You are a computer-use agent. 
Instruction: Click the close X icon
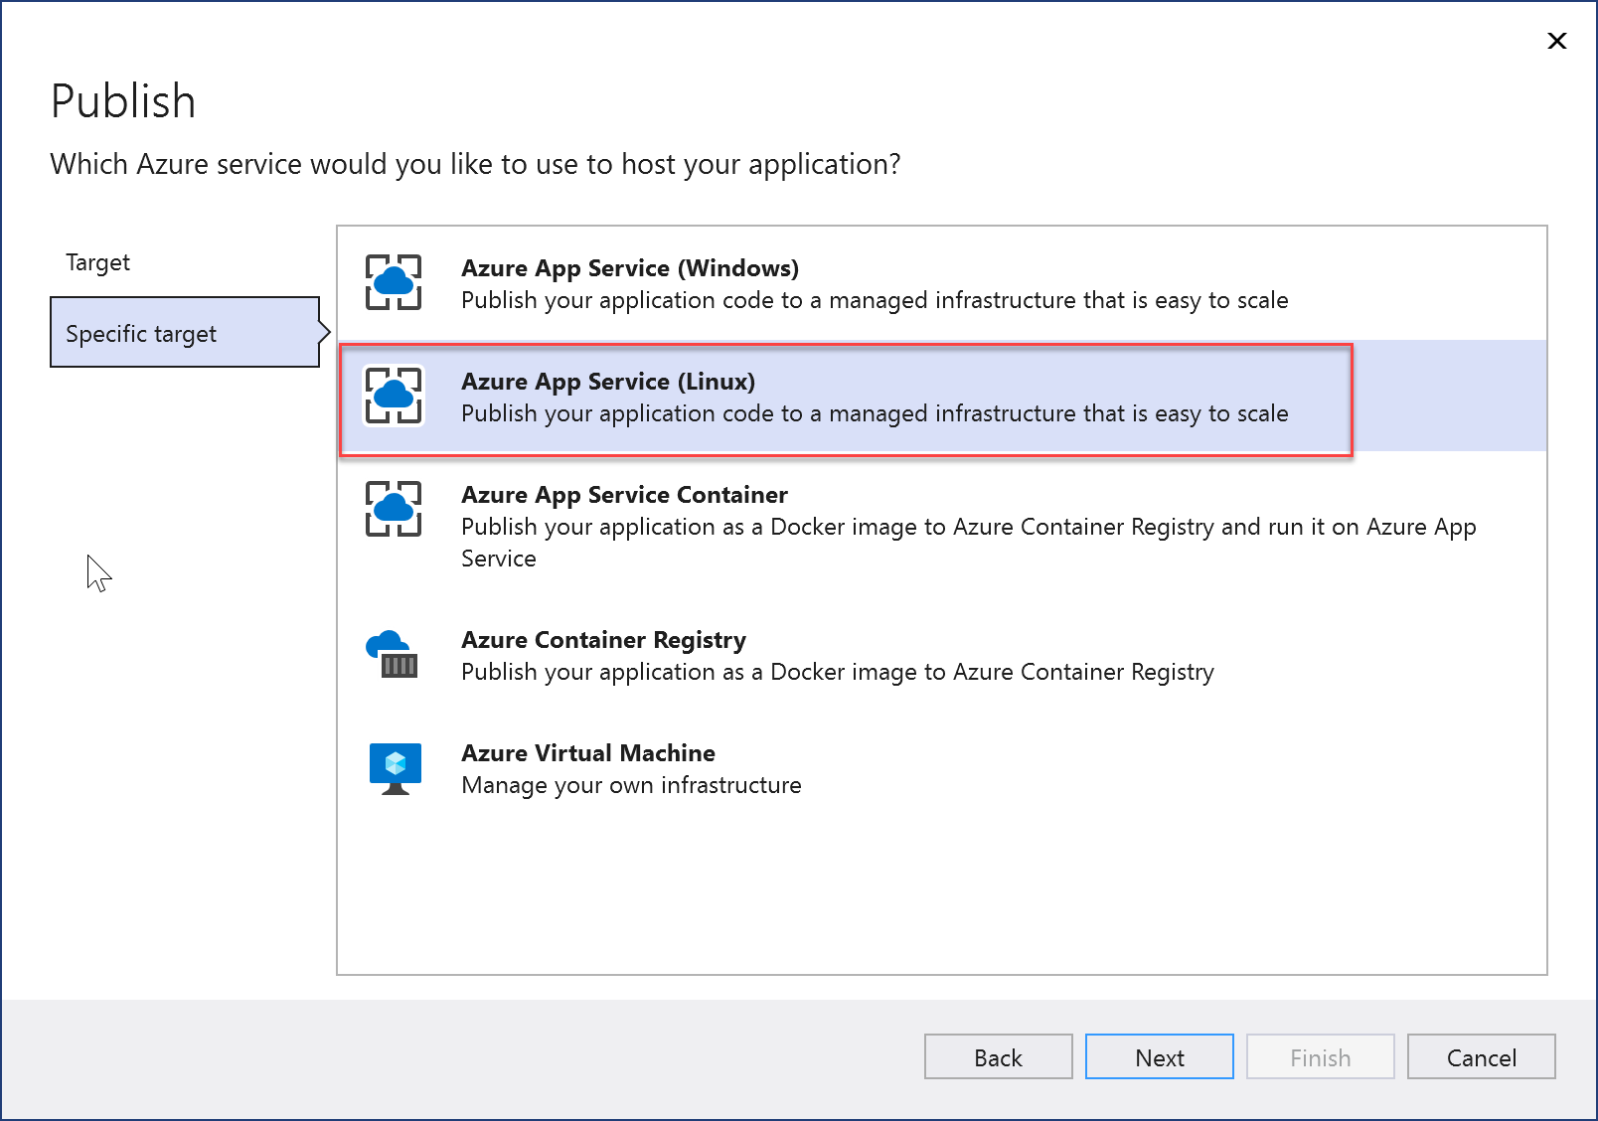click(x=1555, y=41)
